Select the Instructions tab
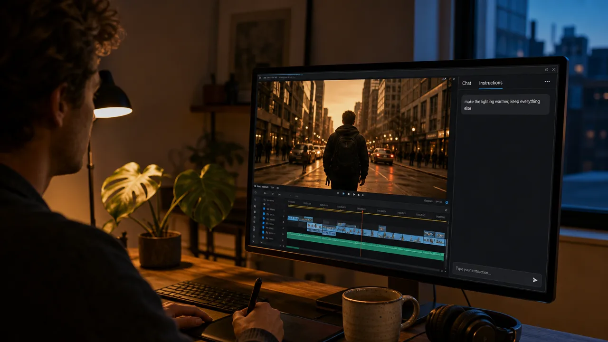The width and height of the screenshot is (608, 342). coord(491,83)
